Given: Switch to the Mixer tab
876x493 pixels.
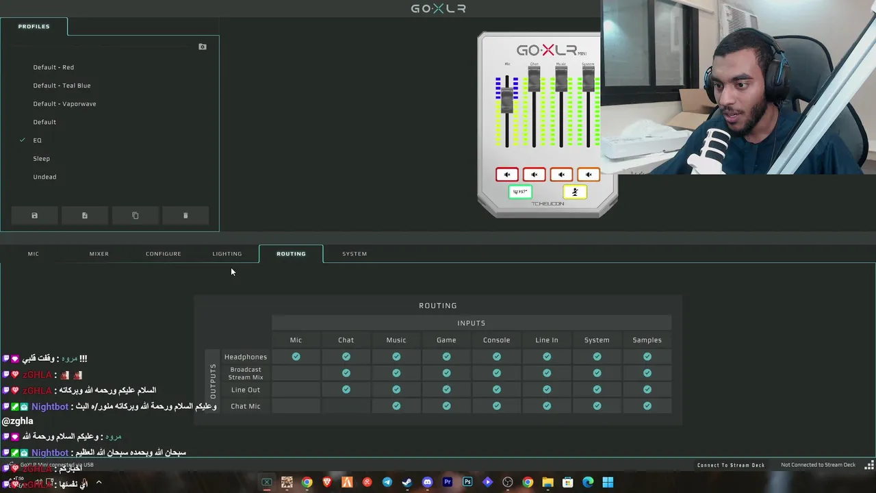Looking at the screenshot, I should click(99, 254).
